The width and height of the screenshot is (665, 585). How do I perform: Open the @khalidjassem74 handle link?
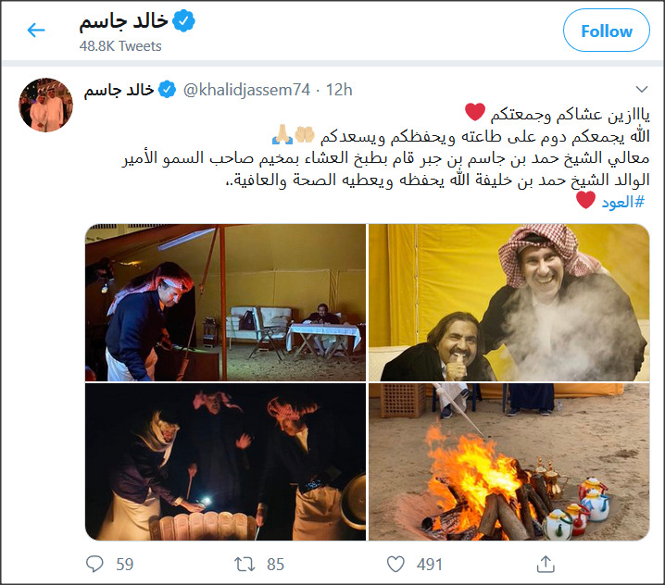point(246,90)
